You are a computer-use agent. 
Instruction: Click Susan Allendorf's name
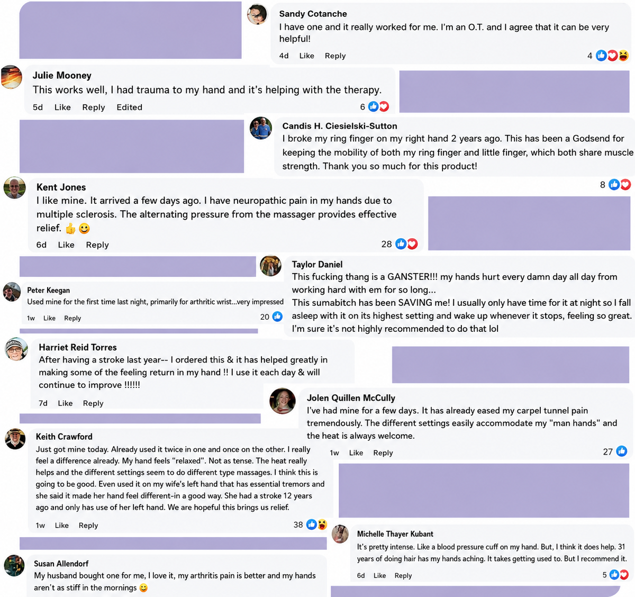(61, 564)
